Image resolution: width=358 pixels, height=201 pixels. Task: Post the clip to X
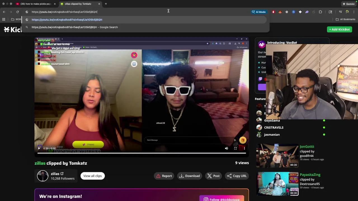click(213, 176)
